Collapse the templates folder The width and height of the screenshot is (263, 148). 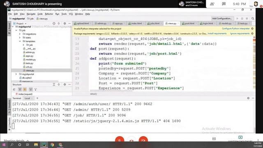coord(20,41)
